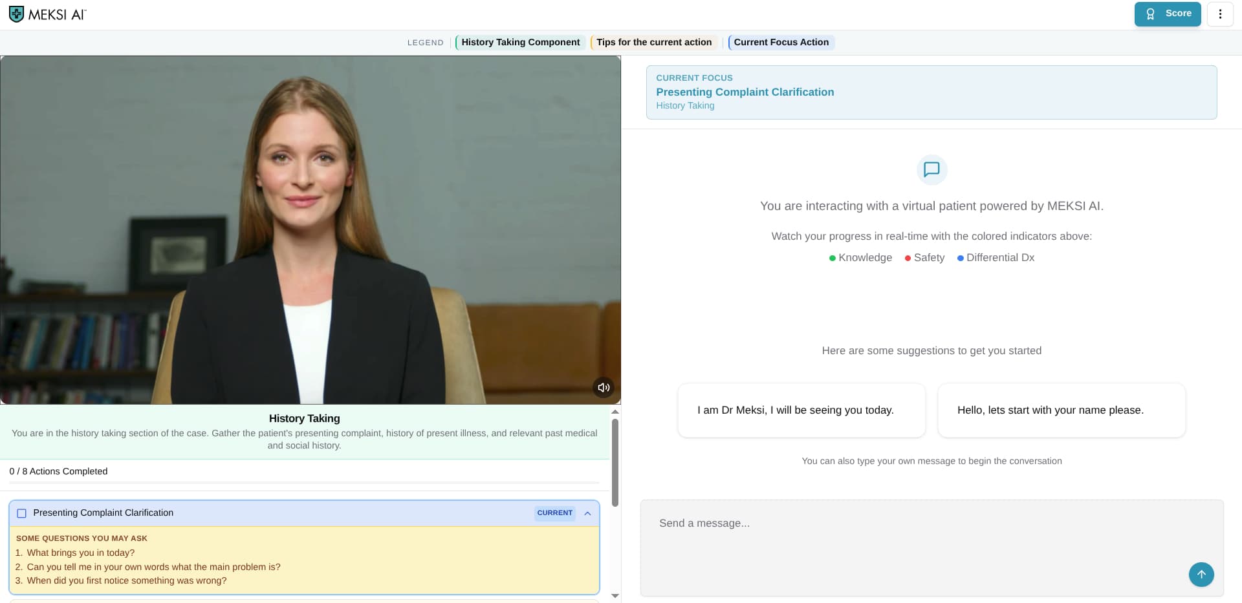Click the MEKSI AI shield logo
This screenshot has width=1242, height=603.
coord(16,14)
